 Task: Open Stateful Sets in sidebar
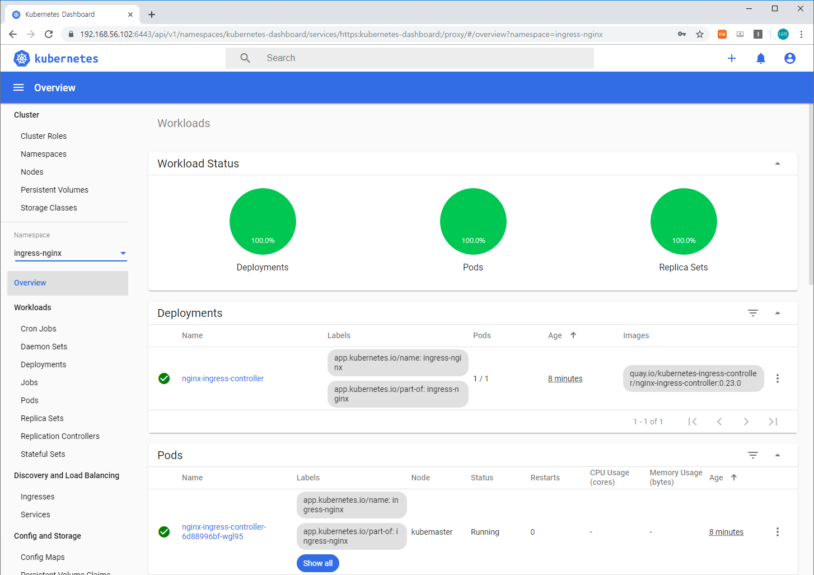click(43, 454)
